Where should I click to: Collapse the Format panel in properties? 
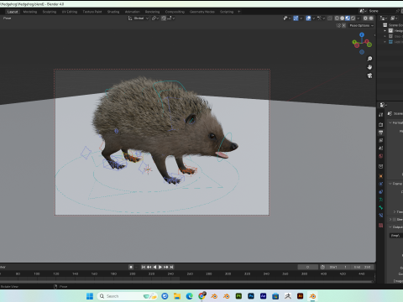point(390,122)
